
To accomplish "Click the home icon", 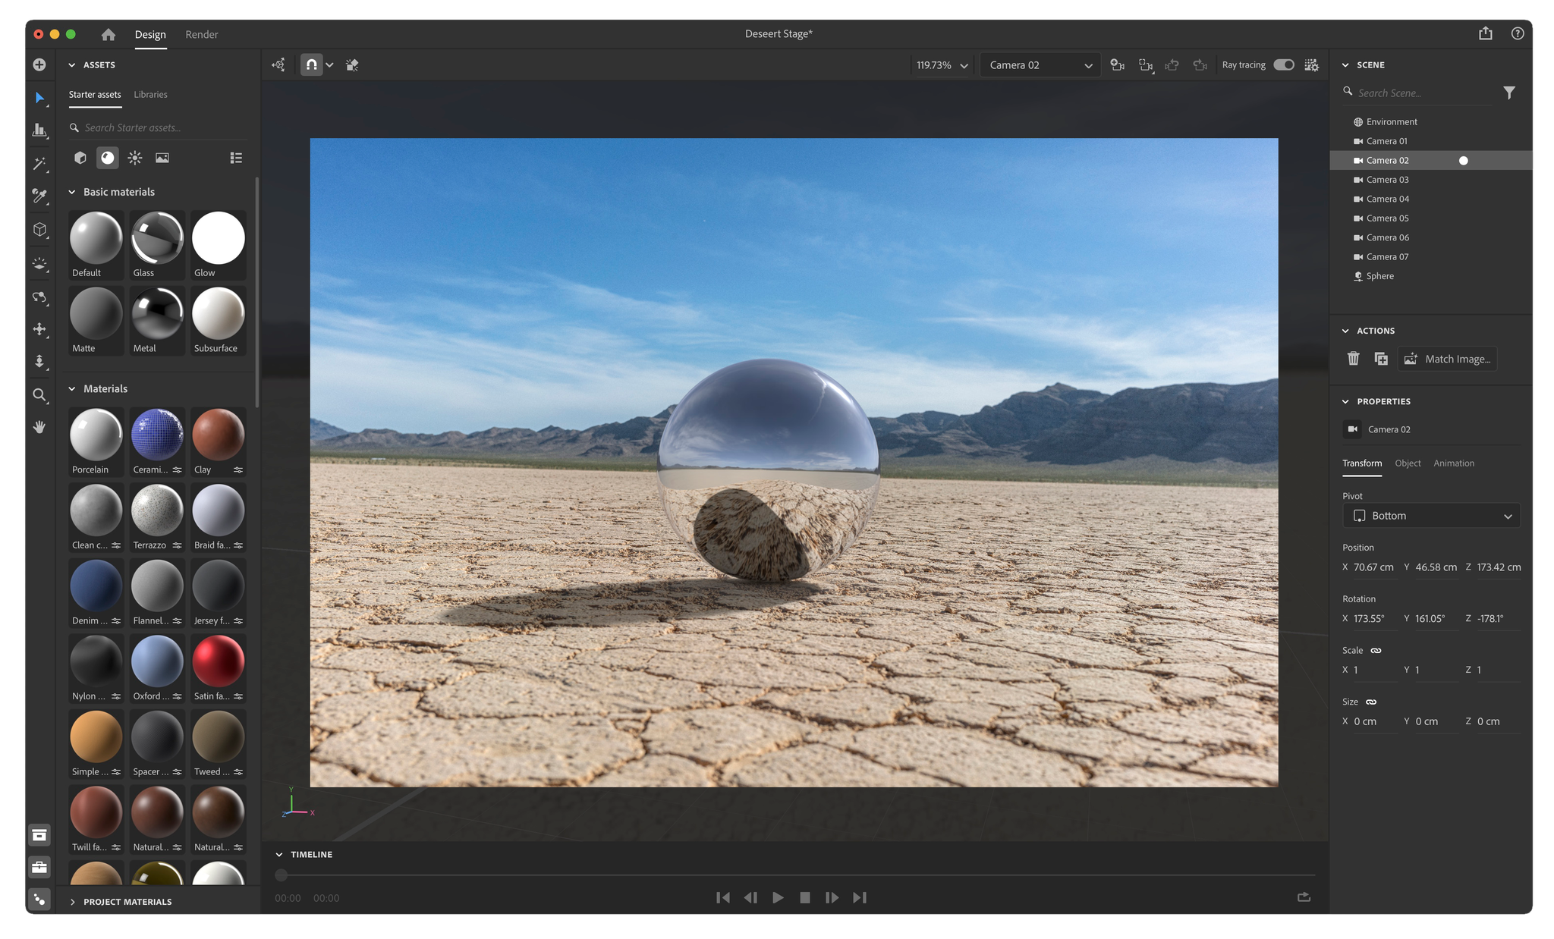I will click(x=109, y=34).
